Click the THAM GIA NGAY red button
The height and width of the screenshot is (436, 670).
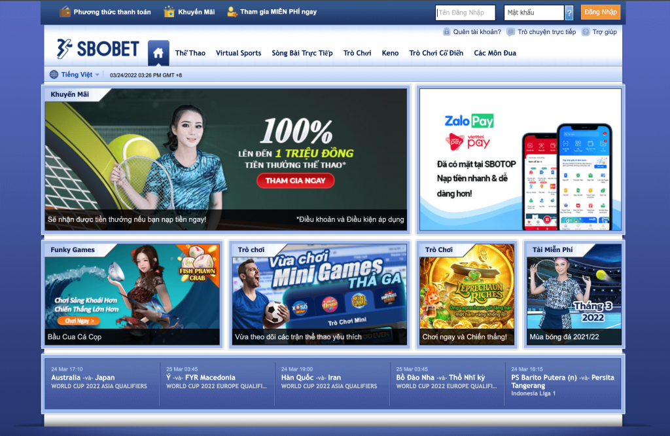click(295, 181)
